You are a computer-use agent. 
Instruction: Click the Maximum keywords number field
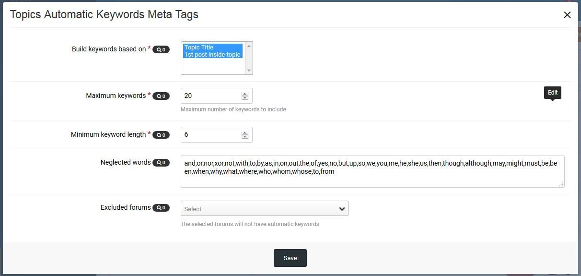[216, 96]
